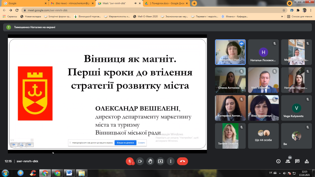The image size is (315, 177).
Task: Open the Історичні форми bookmark
Action: pos(57,17)
